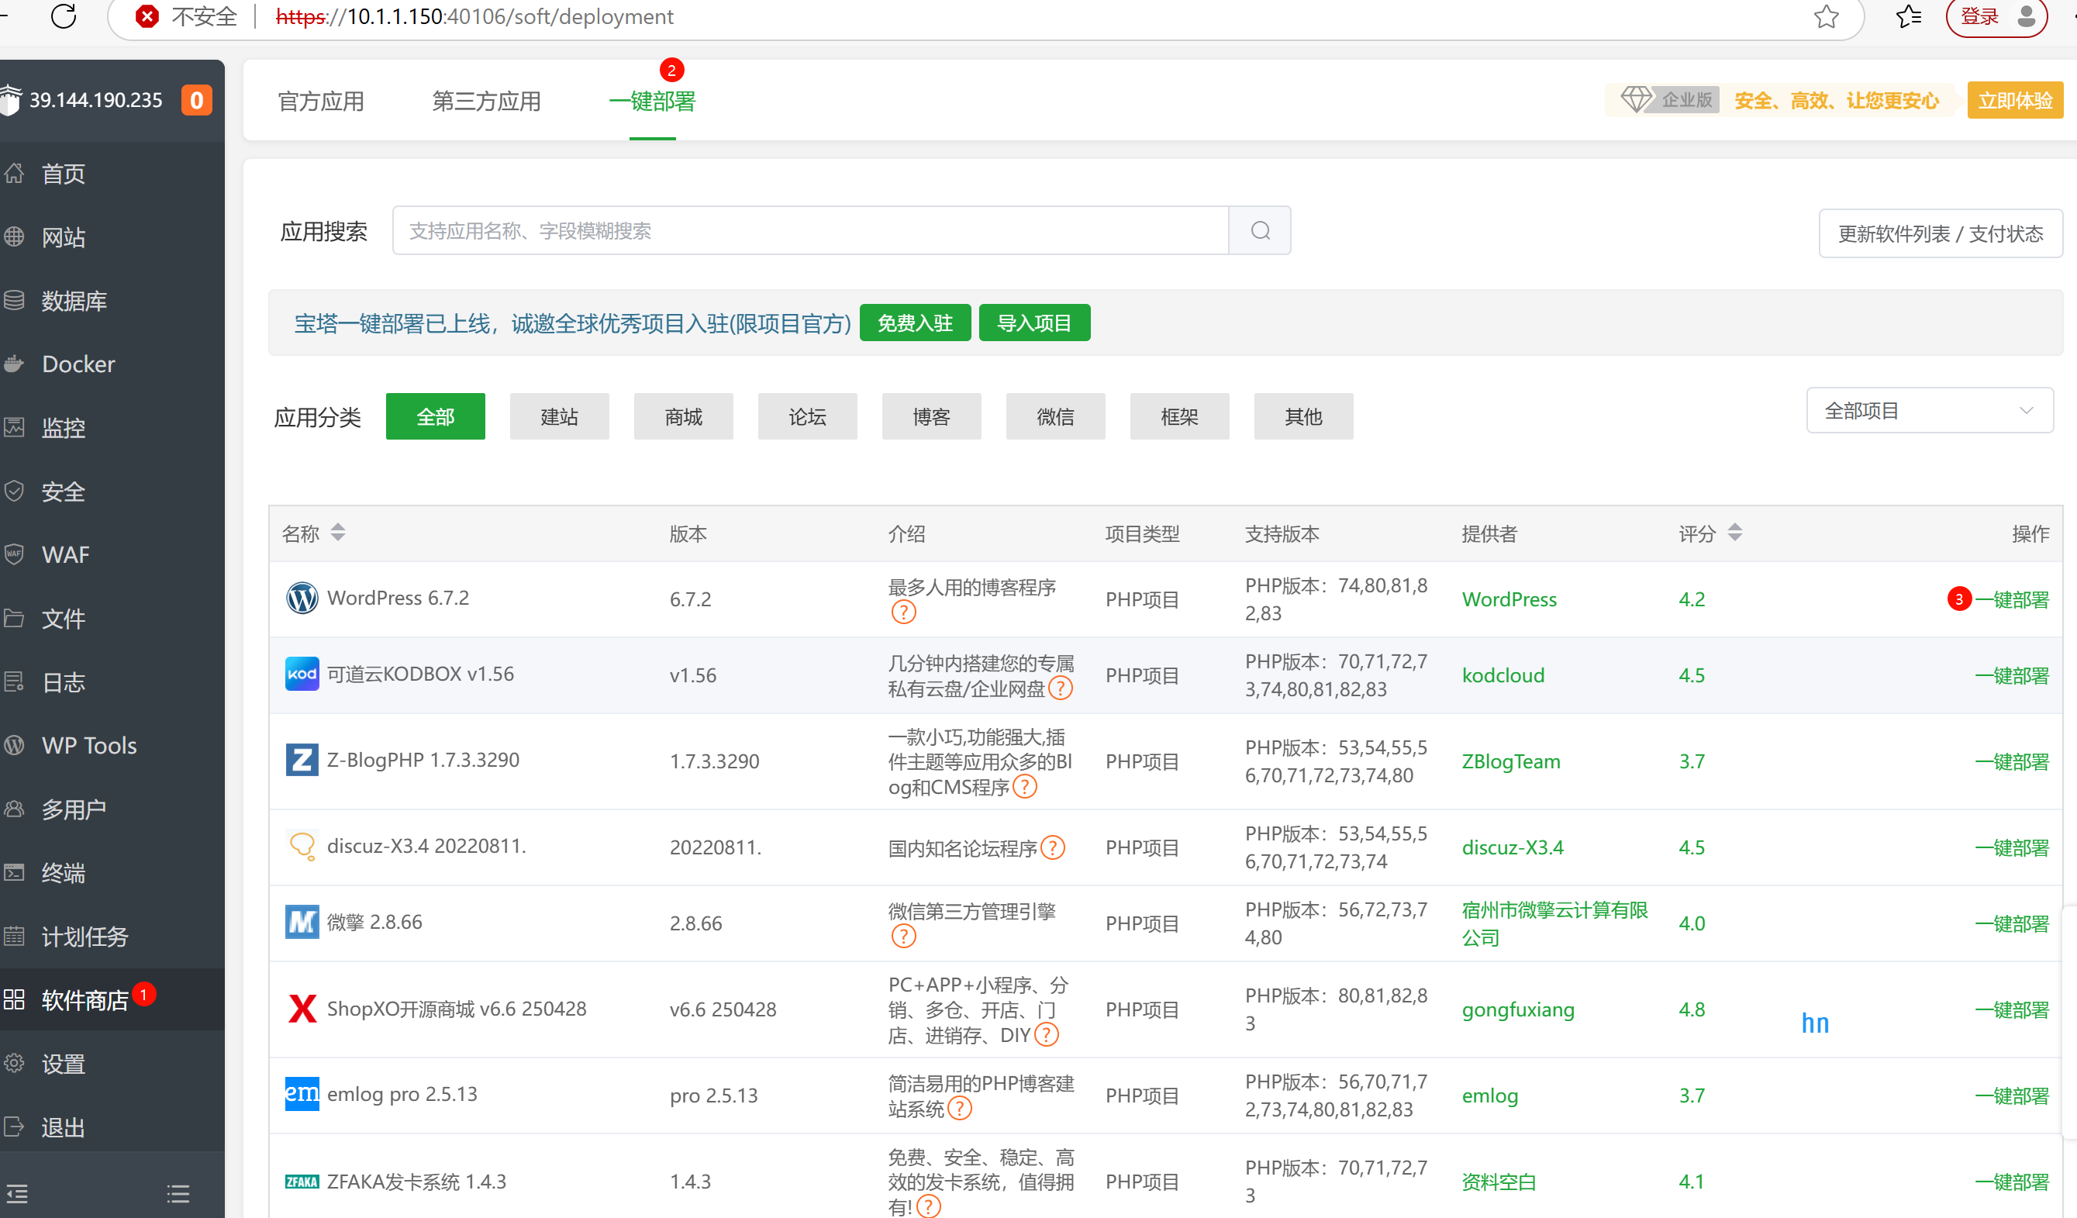Click WordPress description help question icon
Image resolution: width=2077 pixels, height=1218 pixels.
point(903,612)
